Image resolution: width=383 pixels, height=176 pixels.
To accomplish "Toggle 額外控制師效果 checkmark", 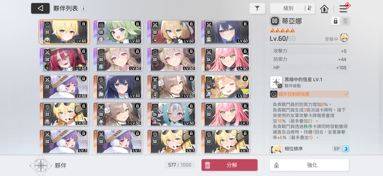I will coord(346,94).
